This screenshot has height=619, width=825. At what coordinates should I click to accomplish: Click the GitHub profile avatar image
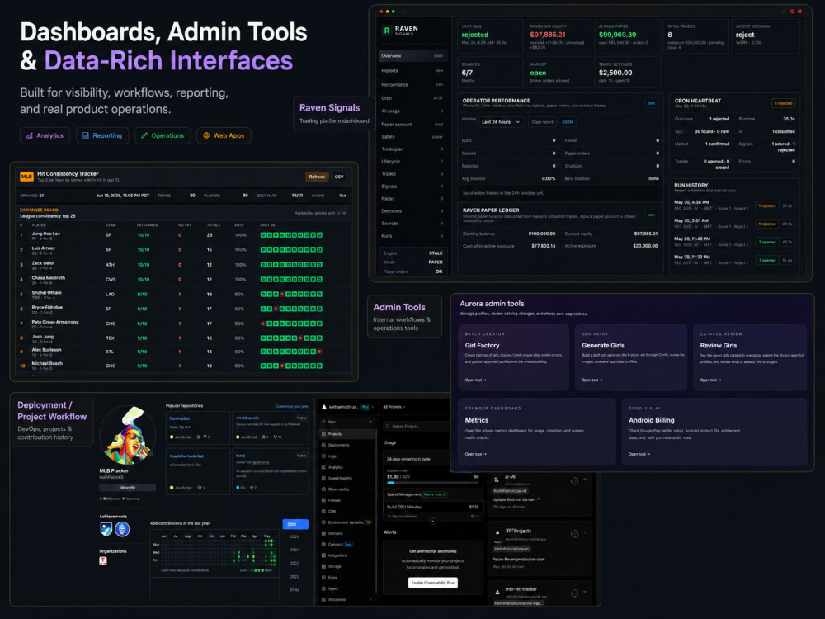128,435
